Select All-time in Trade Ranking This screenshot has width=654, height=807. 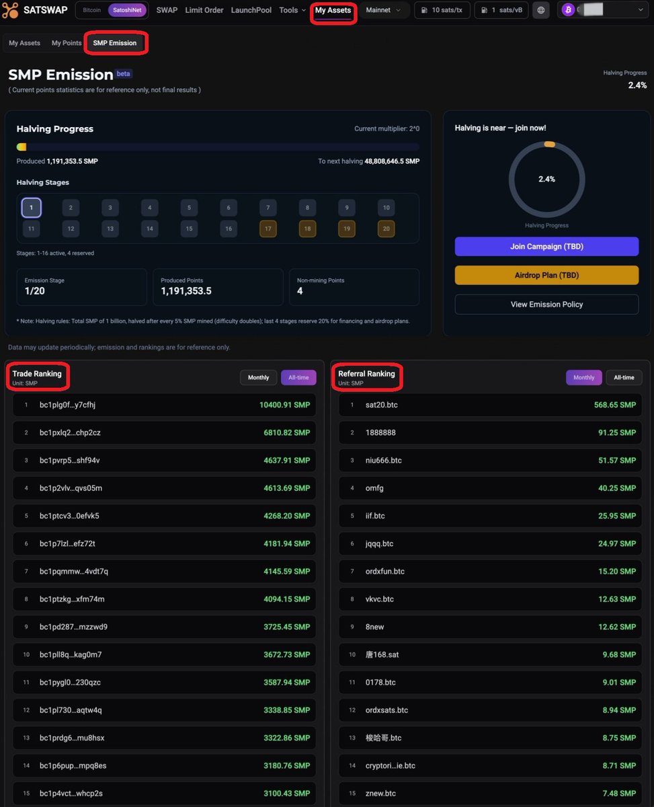click(298, 377)
